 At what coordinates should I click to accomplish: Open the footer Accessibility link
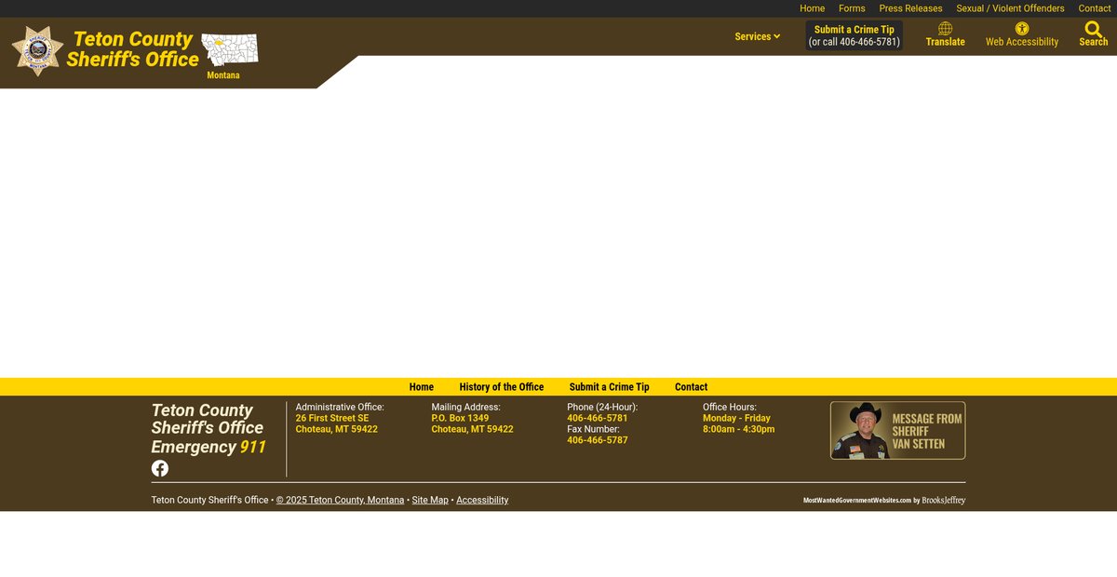(482, 500)
